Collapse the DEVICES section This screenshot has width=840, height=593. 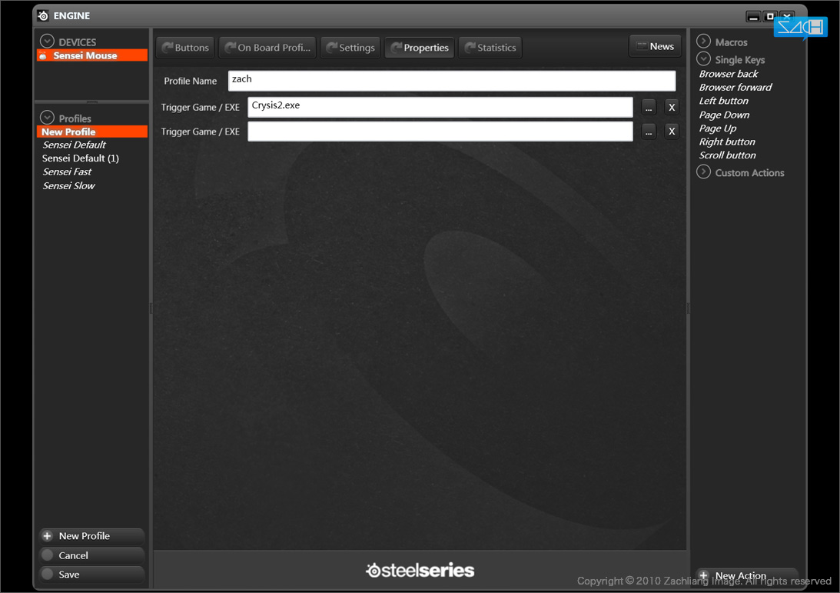click(x=47, y=42)
